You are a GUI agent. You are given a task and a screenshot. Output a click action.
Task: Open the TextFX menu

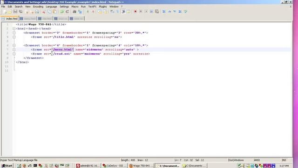(92, 7)
